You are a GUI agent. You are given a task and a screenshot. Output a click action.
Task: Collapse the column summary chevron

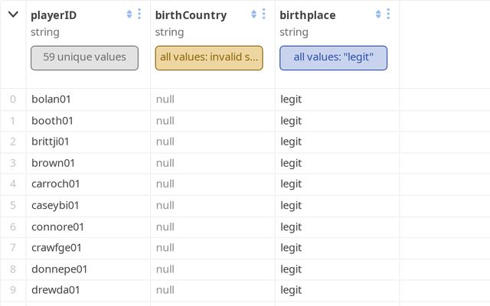coord(13,15)
